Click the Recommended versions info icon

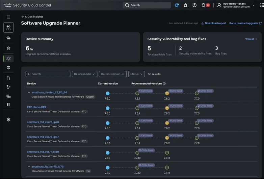coord(164,83)
